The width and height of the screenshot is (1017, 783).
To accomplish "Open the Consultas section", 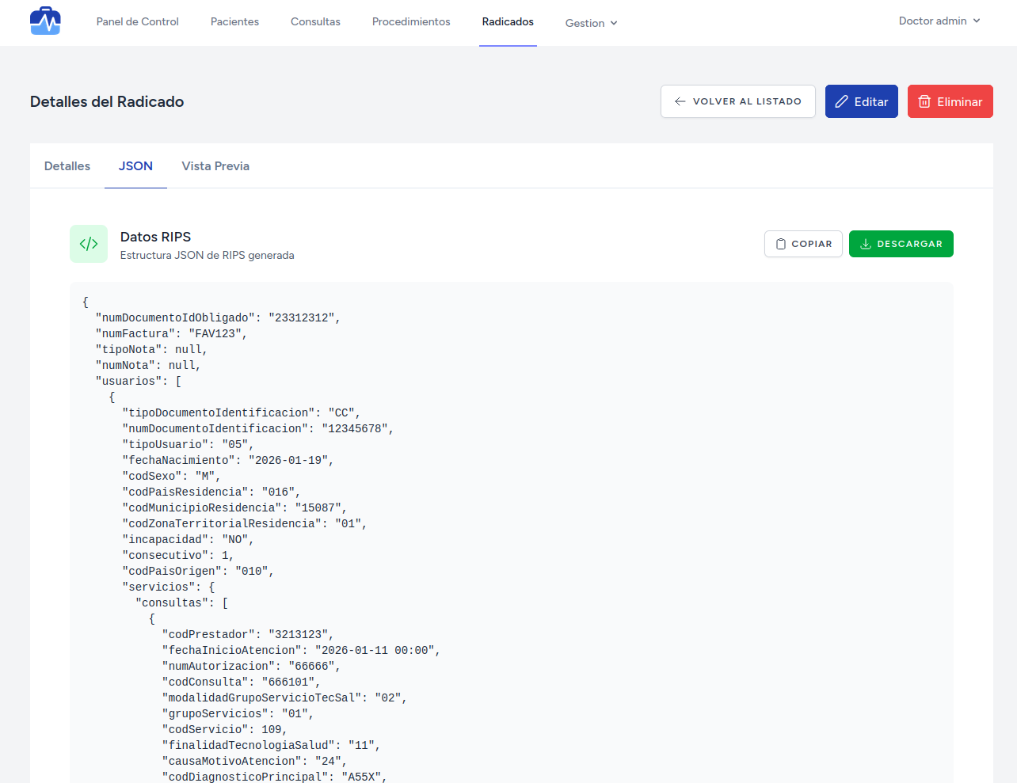I will point(315,21).
